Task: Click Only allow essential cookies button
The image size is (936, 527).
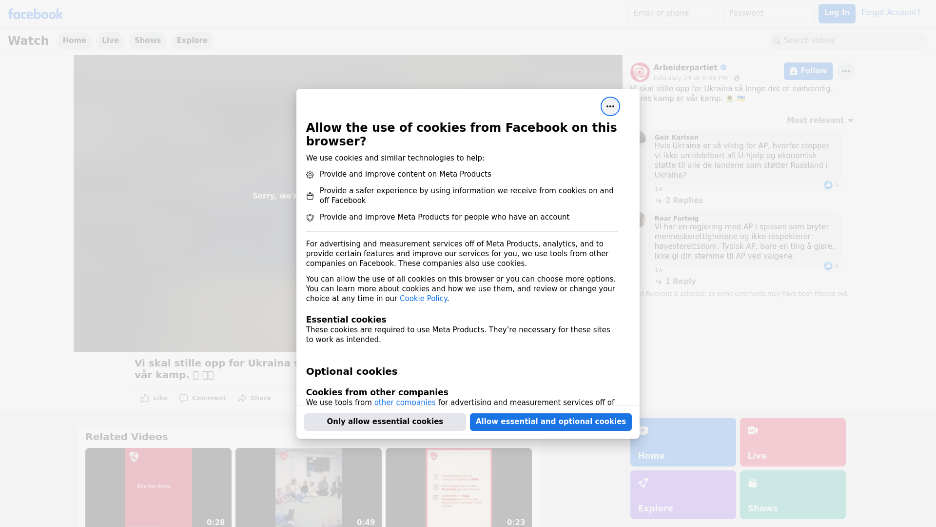Action: coord(385,422)
